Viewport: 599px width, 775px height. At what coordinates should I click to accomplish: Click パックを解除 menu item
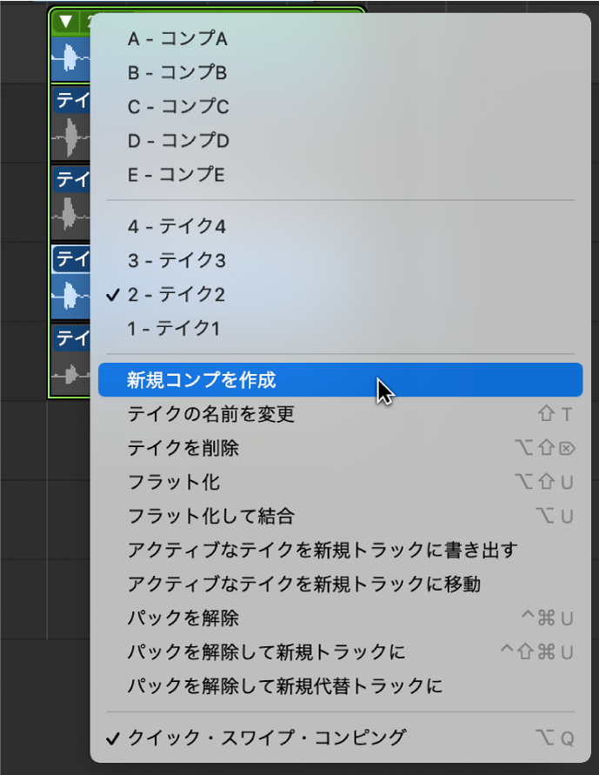[340, 618]
